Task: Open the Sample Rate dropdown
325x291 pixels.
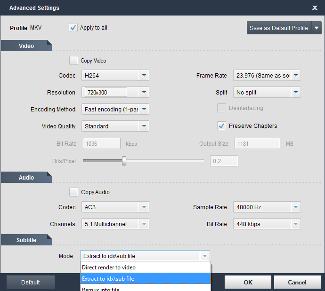Action: click(296, 207)
